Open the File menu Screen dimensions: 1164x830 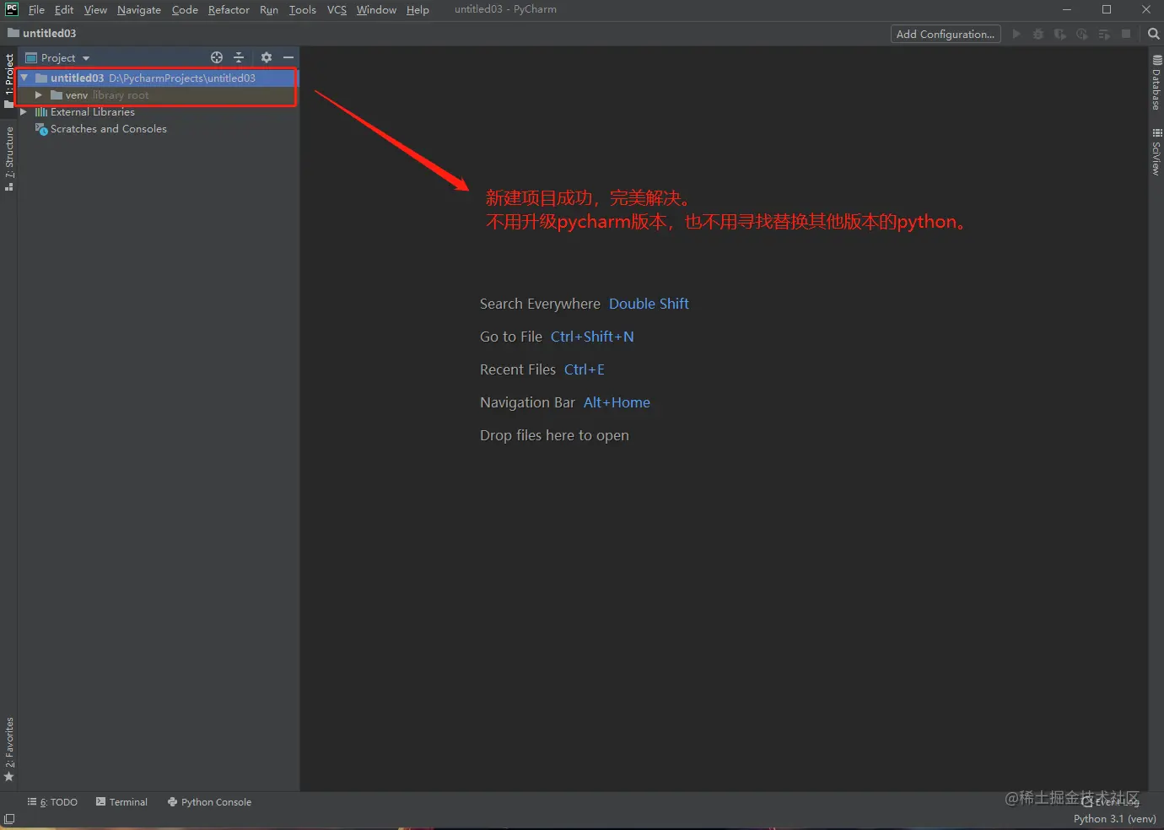point(36,10)
